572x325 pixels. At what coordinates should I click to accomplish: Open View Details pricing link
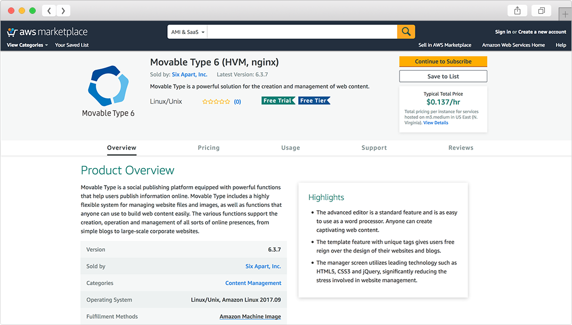click(436, 123)
